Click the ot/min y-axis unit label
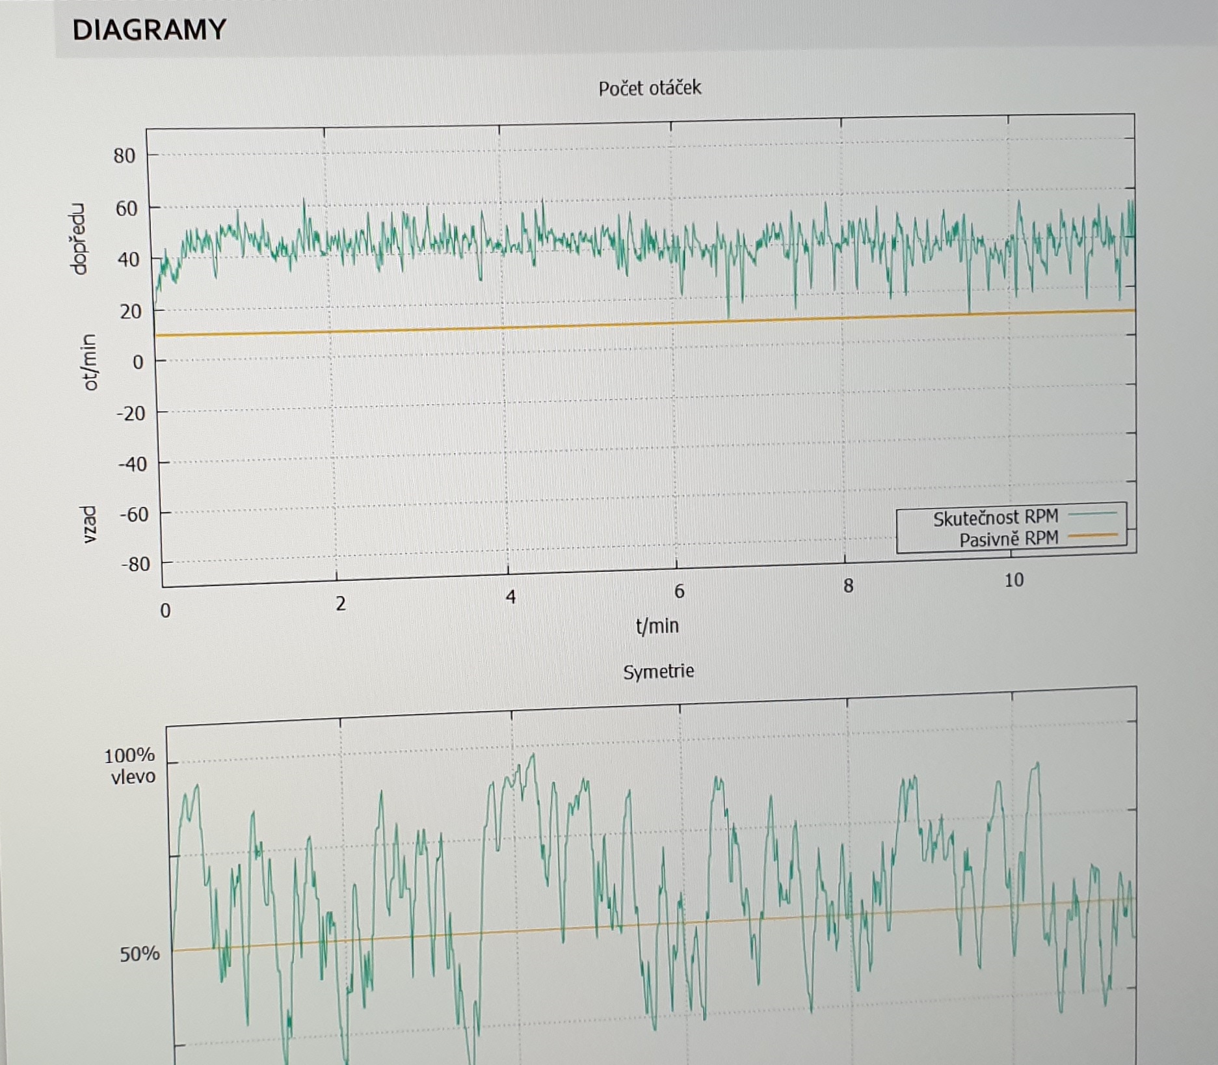1218x1065 pixels. coord(90,362)
